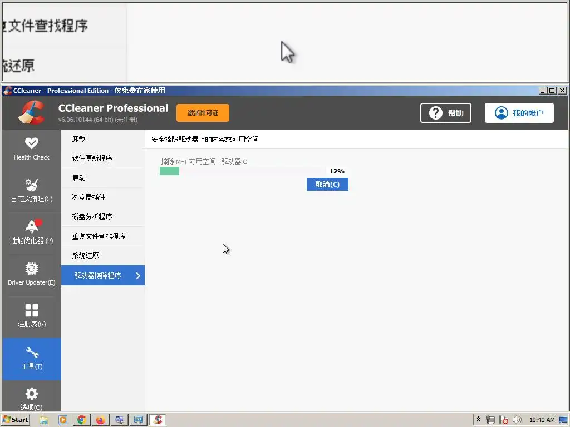Screen dimensions: 570x427
Task: Open Performance Optimizer (性能优化器) section
Action: (32, 232)
